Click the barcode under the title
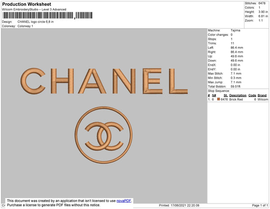The height and width of the screenshot is (209, 270). 48,15
